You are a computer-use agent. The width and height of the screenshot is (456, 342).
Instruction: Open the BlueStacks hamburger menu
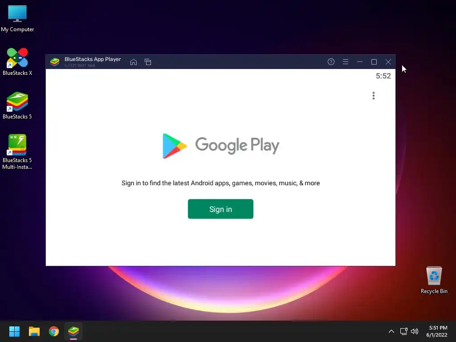(x=346, y=61)
